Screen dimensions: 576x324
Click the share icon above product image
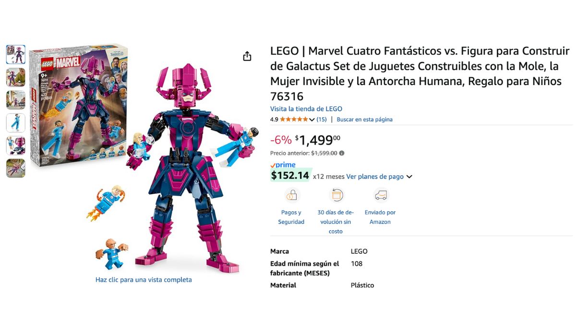[x=247, y=56]
